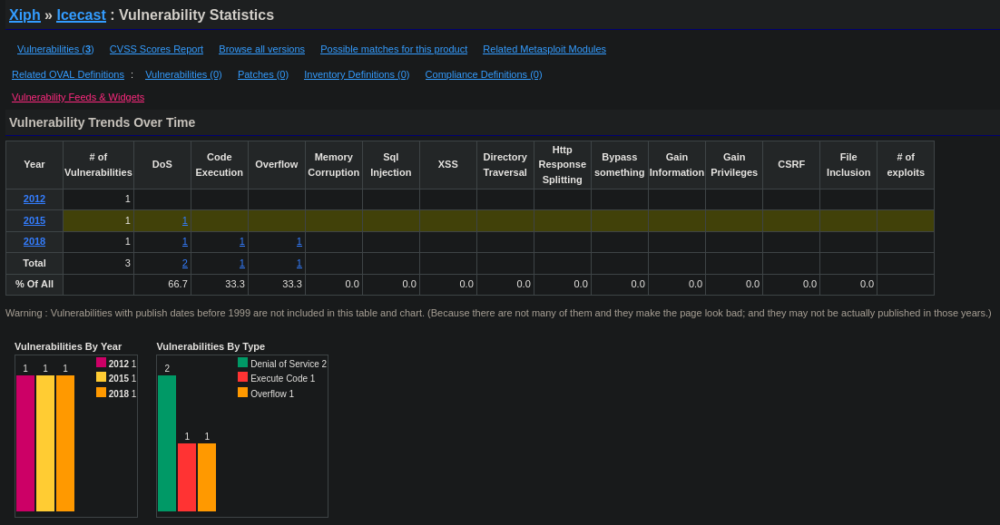Open Possible matches for this product
Image resolution: width=1000 pixels, height=525 pixels.
click(394, 49)
